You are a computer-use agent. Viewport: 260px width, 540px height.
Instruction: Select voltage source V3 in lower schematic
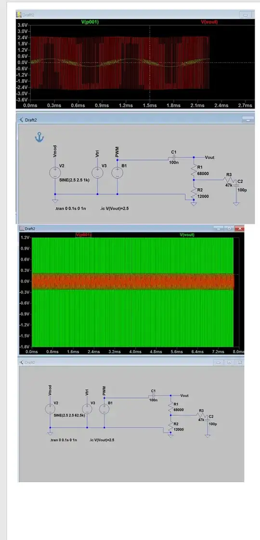[87, 409]
